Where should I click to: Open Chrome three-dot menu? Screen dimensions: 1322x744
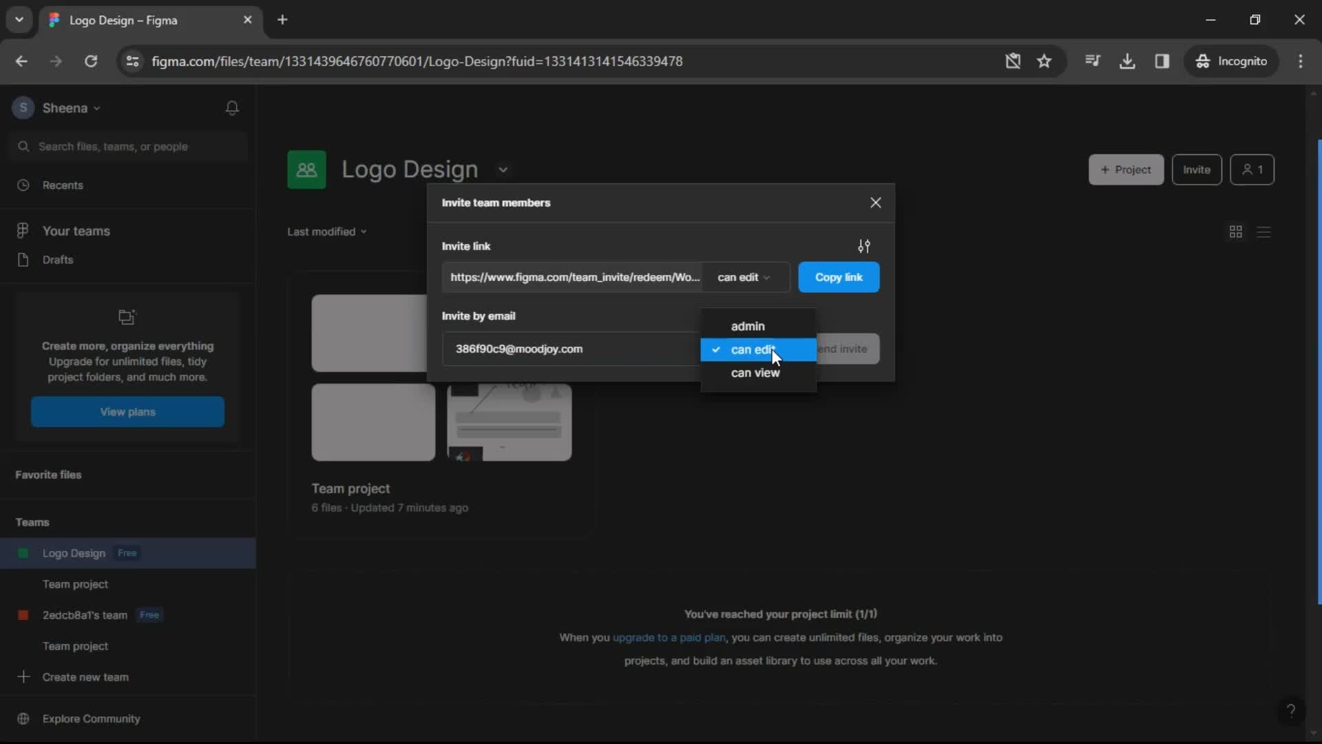point(1301,61)
